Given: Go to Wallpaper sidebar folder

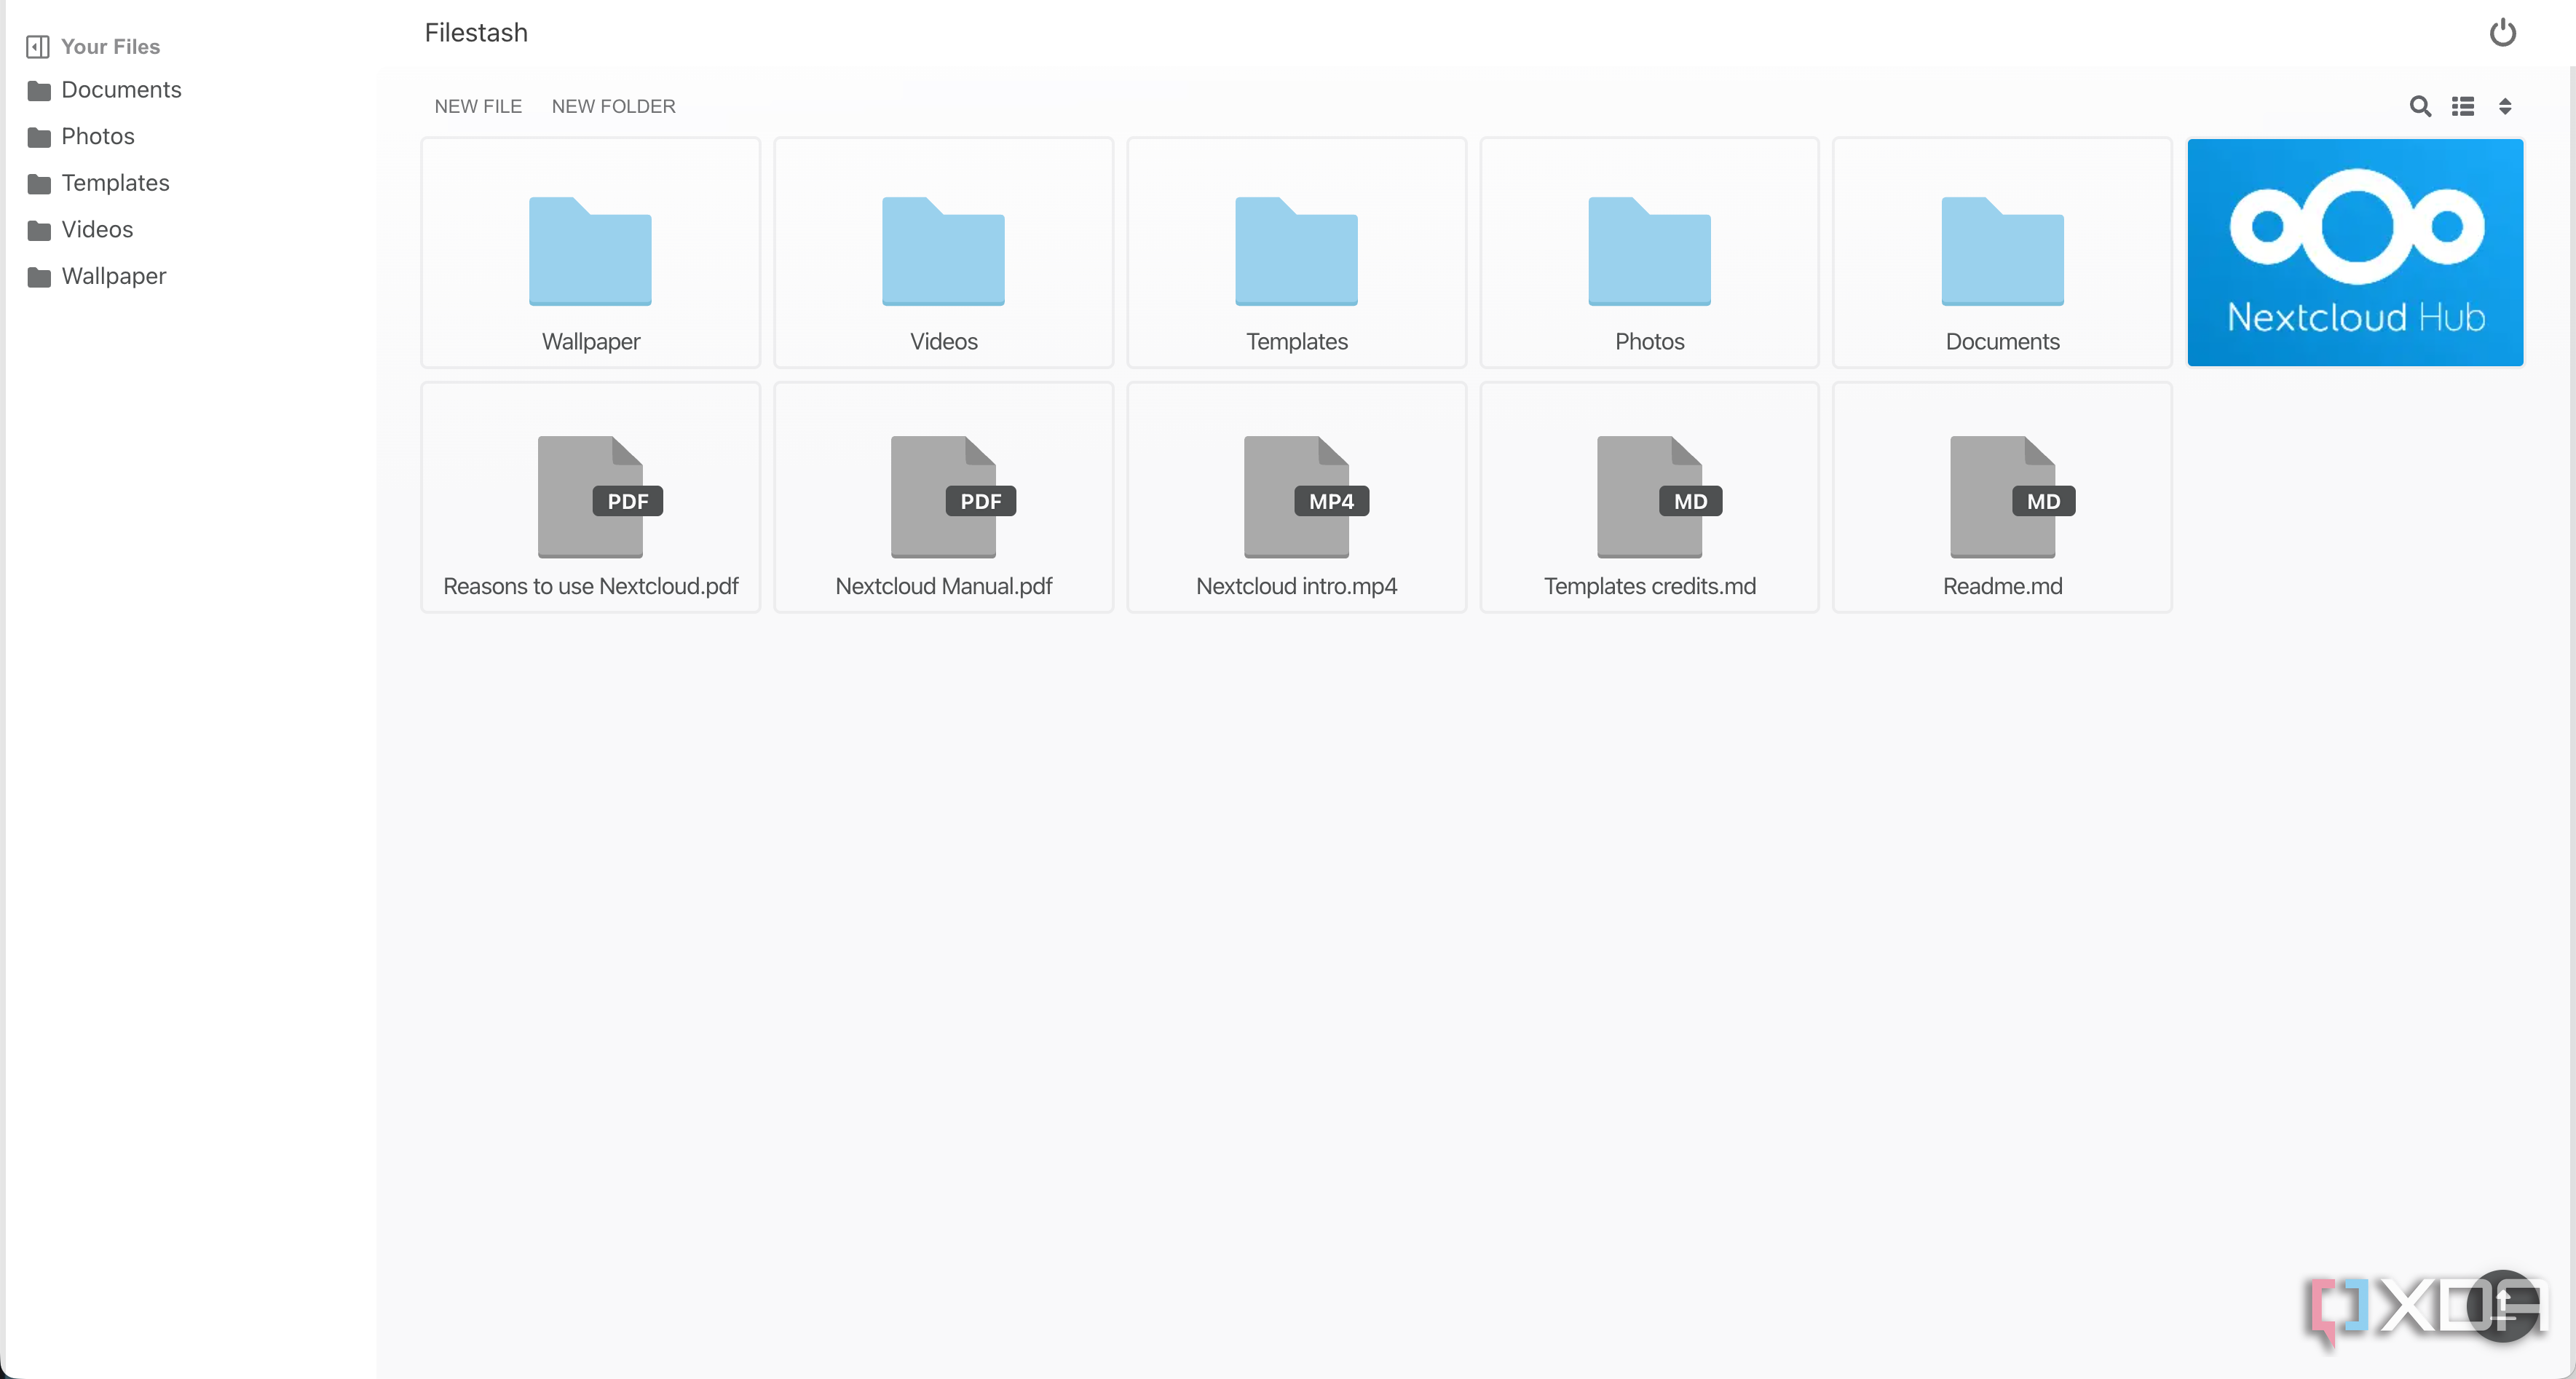Looking at the screenshot, I should click(x=113, y=276).
